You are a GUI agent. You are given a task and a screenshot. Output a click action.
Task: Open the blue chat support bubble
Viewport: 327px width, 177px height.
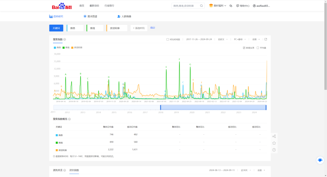(320, 160)
